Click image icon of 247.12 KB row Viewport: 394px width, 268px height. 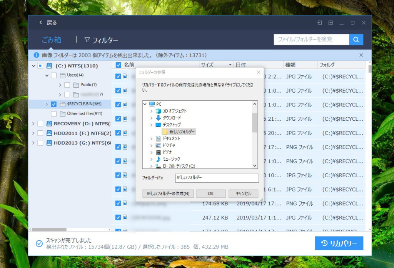pyautogui.click(x=125, y=218)
